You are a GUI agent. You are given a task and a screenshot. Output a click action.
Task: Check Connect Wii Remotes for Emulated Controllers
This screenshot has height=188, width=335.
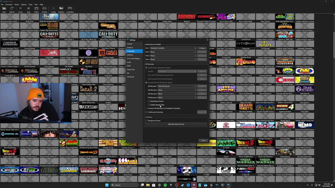pyautogui.click(x=146, y=108)
